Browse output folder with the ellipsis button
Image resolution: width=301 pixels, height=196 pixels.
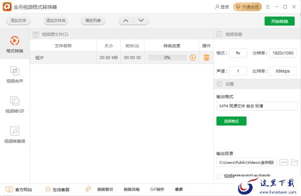[284, 162]
